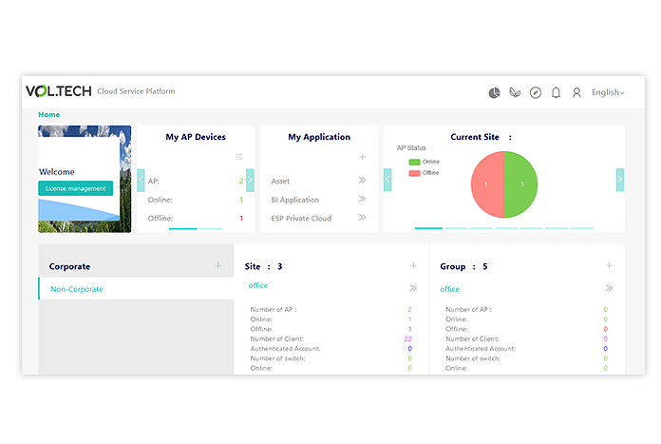Click the License management button
Image resolution: width=661 pixels, height=444 pixels.
(75, 188)
